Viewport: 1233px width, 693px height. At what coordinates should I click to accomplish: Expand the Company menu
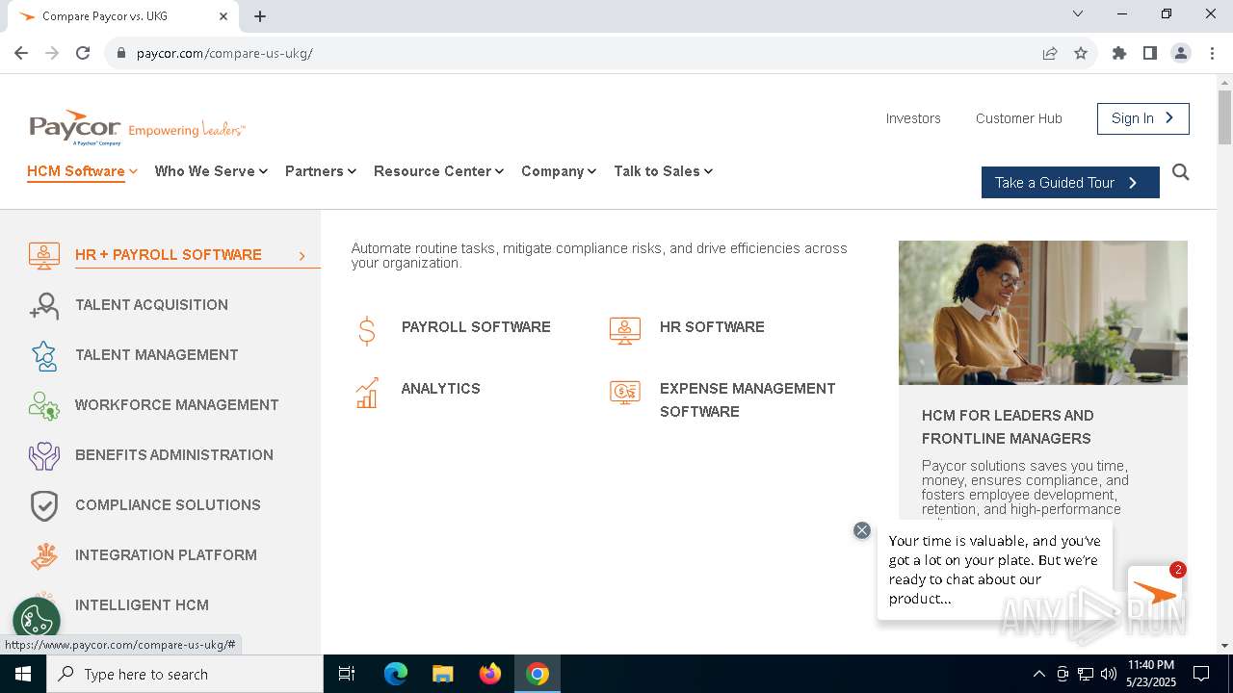pyautogui.click(x=559, y=171)
